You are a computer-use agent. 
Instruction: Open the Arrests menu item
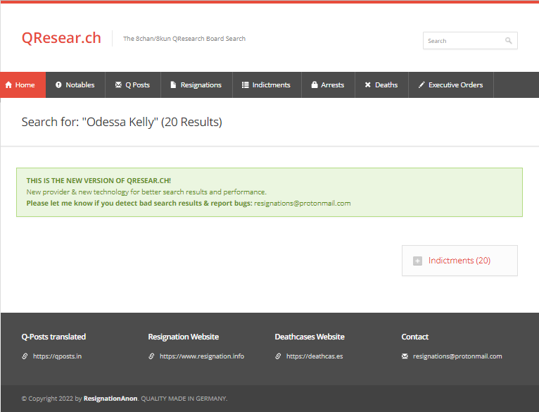coord(328,85)
